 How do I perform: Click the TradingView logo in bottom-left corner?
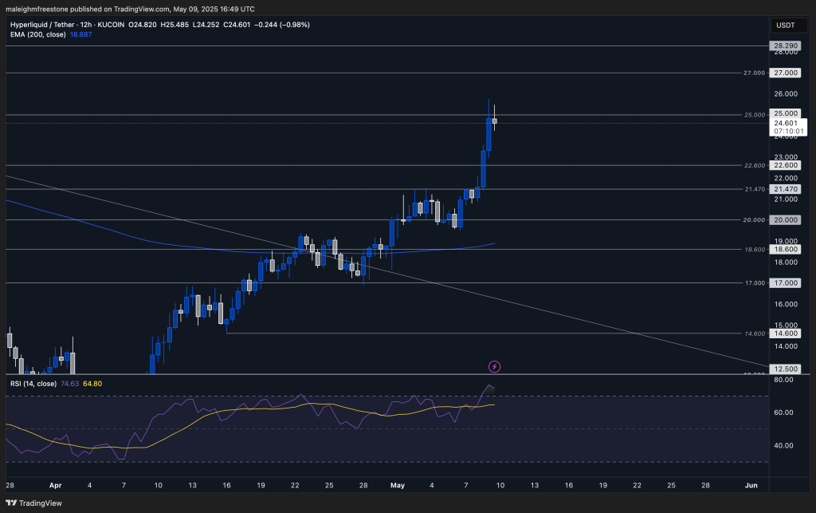click(x=37, y=503)
